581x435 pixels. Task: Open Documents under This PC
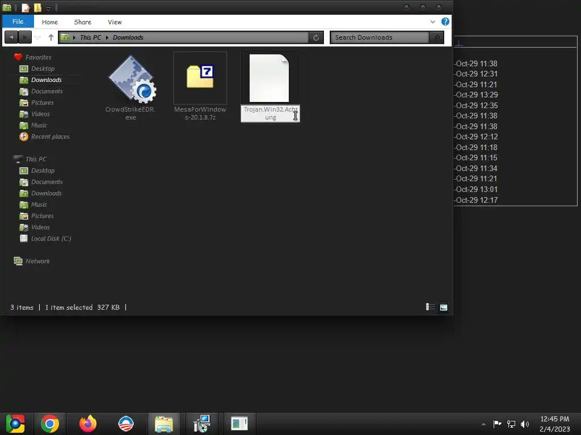click(47, 182)
